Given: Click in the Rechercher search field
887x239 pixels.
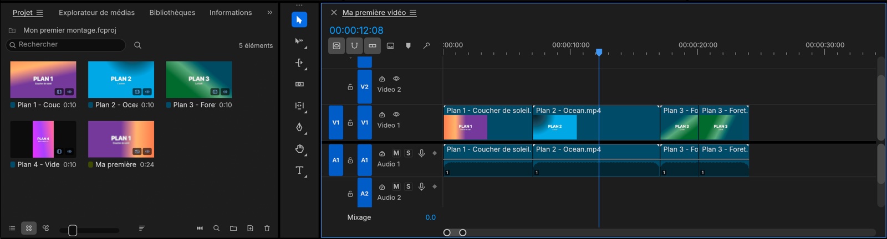Looking at the screenshot, I should (x=66, y=45).
